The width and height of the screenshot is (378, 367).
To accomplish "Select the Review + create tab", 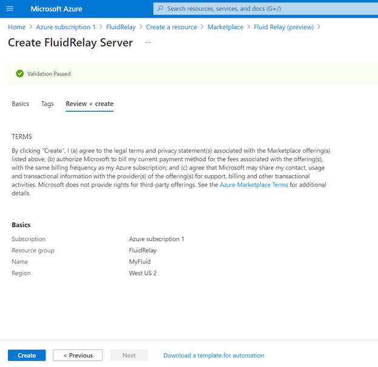I will coord(90,104).
